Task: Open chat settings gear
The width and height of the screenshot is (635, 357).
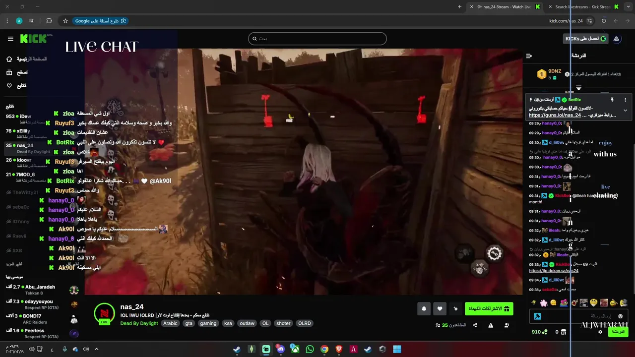Action: [600, 332]
